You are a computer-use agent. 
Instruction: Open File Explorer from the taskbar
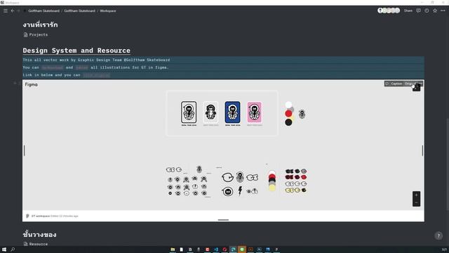coord(173,249)
